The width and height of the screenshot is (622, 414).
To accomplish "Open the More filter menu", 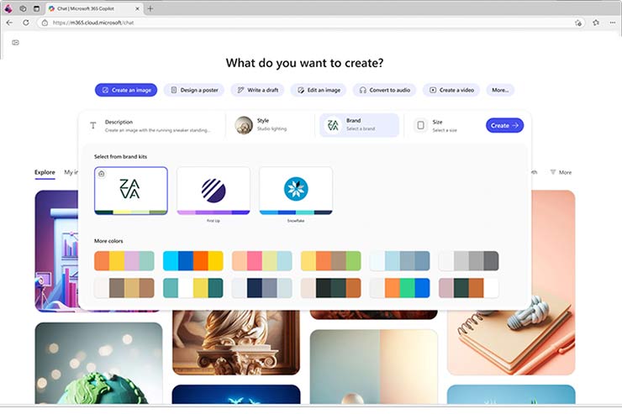I will click(x=561, y=172).
